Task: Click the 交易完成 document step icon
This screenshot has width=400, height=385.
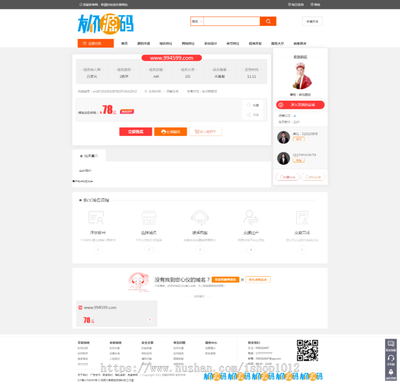Action: (x=302, y=218)
